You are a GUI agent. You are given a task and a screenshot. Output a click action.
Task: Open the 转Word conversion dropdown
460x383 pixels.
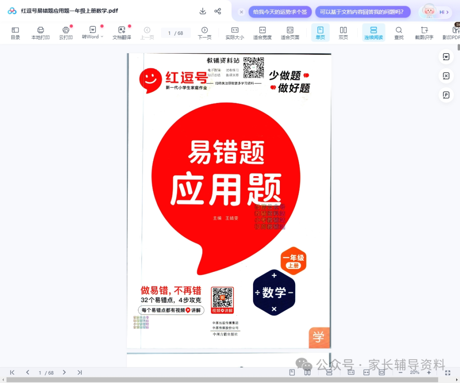coord(92,33)
